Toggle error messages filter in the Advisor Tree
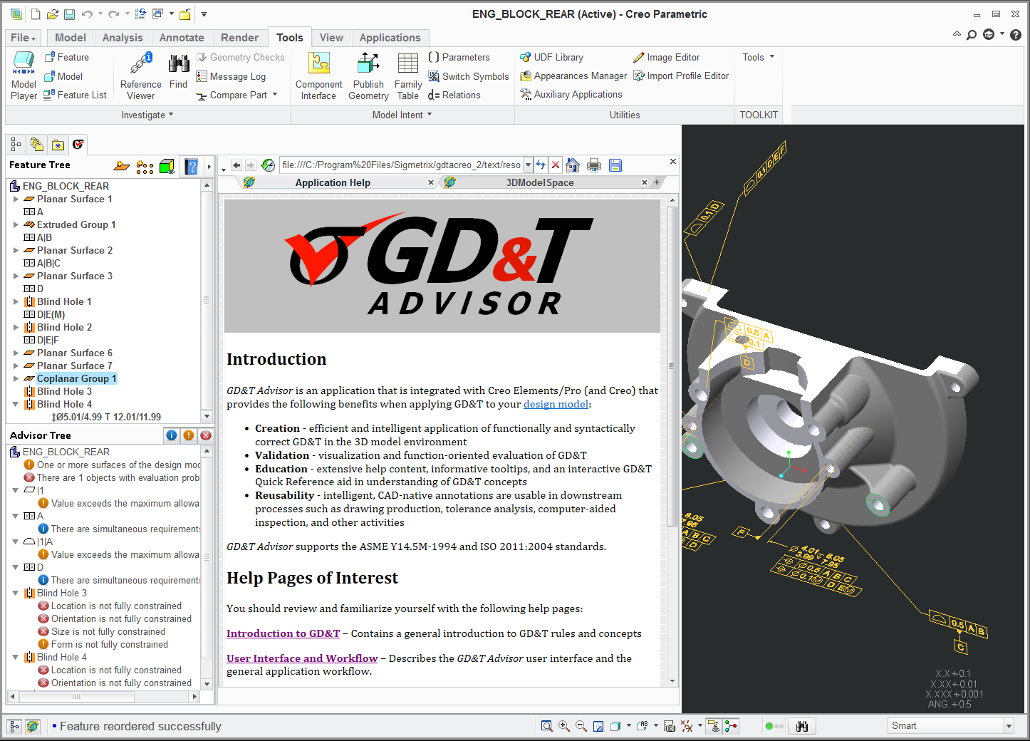 click(206, 435)
